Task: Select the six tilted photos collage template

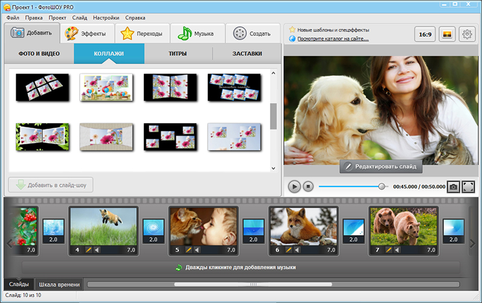Action: (x=42, y=87)
